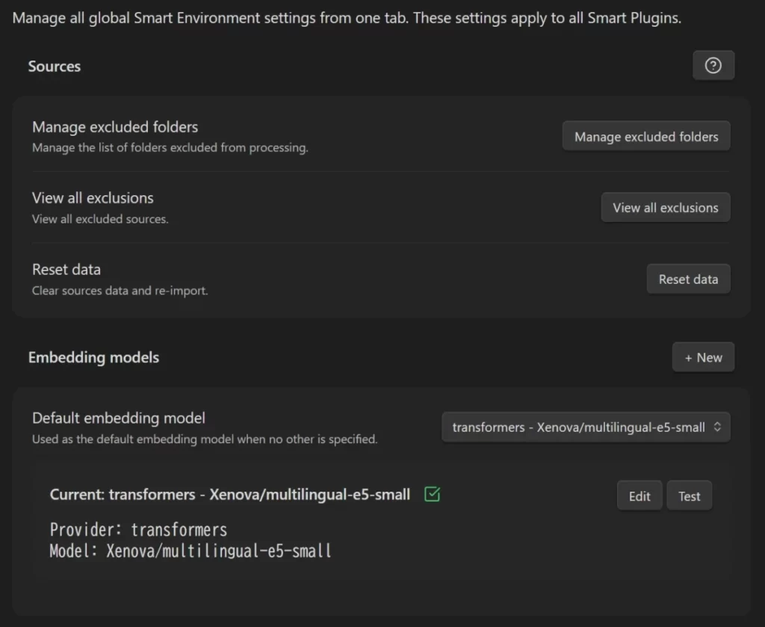The width and height of the screenshot is (765, 627).
Task: Open the Sources help question-mark icon
Action: point(713,65)
